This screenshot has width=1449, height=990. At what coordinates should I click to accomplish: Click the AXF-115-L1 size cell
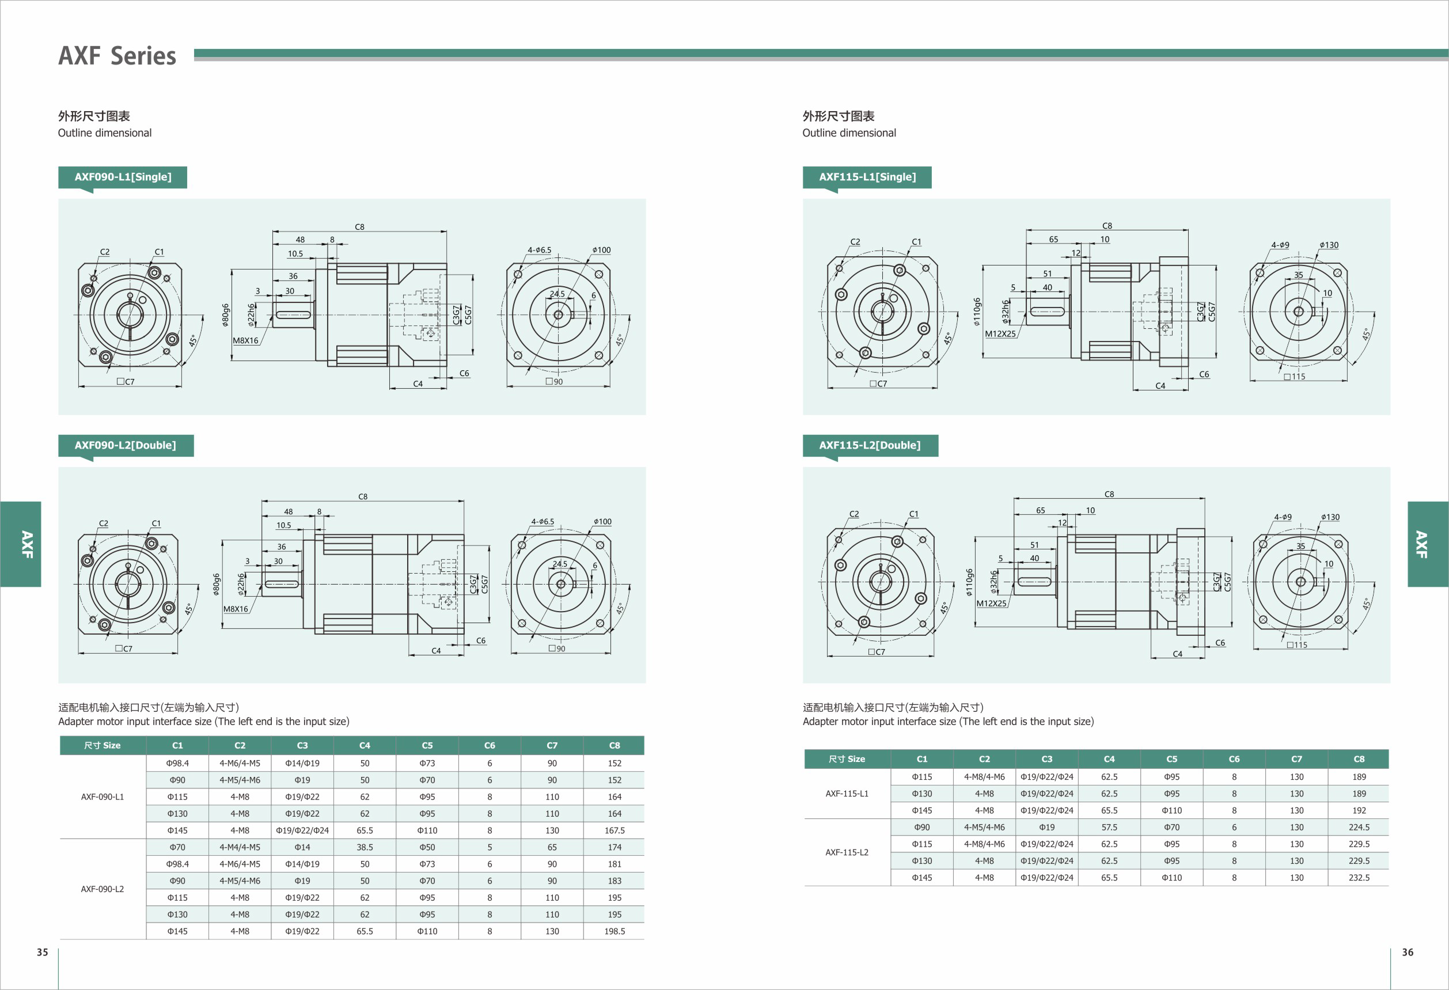click(847, 794)
